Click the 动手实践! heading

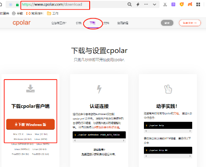pyautogui.click(x=167, y=106)
